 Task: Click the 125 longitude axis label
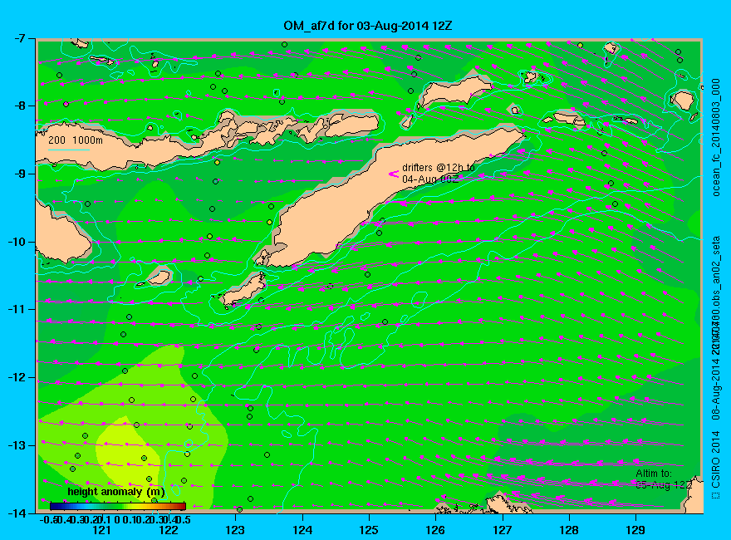pos(369,530)
